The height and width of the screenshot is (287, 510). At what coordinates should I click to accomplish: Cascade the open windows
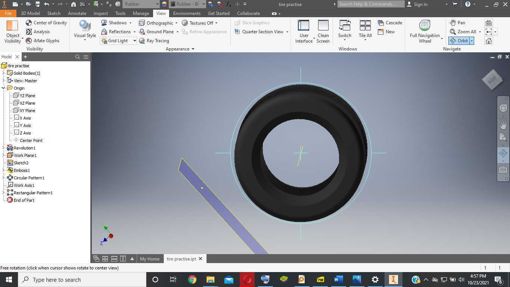pyautogui.click(x=390, y=23)
